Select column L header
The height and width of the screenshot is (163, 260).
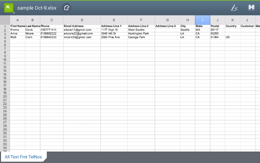248,20
